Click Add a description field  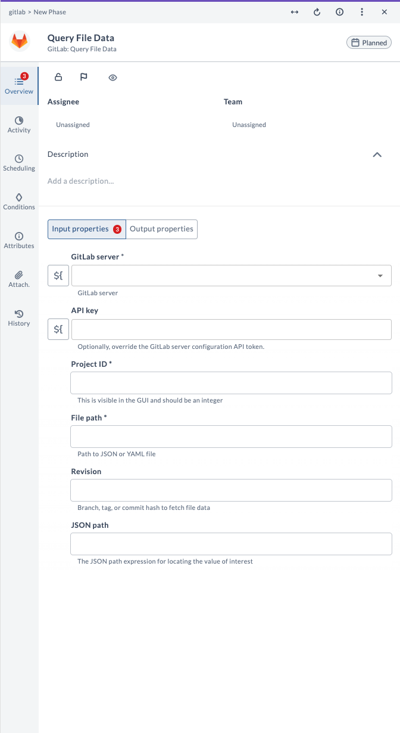click(x=80, y=181)
